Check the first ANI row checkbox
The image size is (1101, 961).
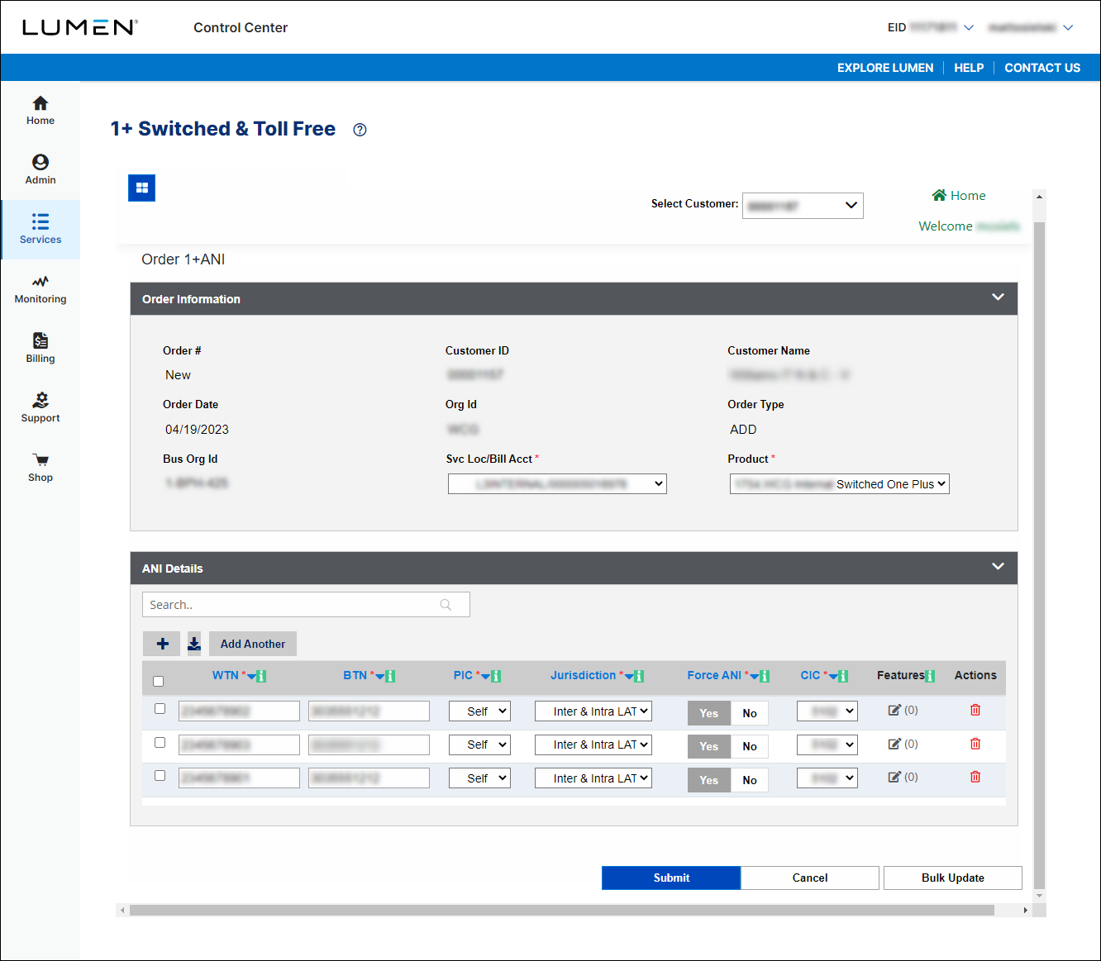coord(160,709)
